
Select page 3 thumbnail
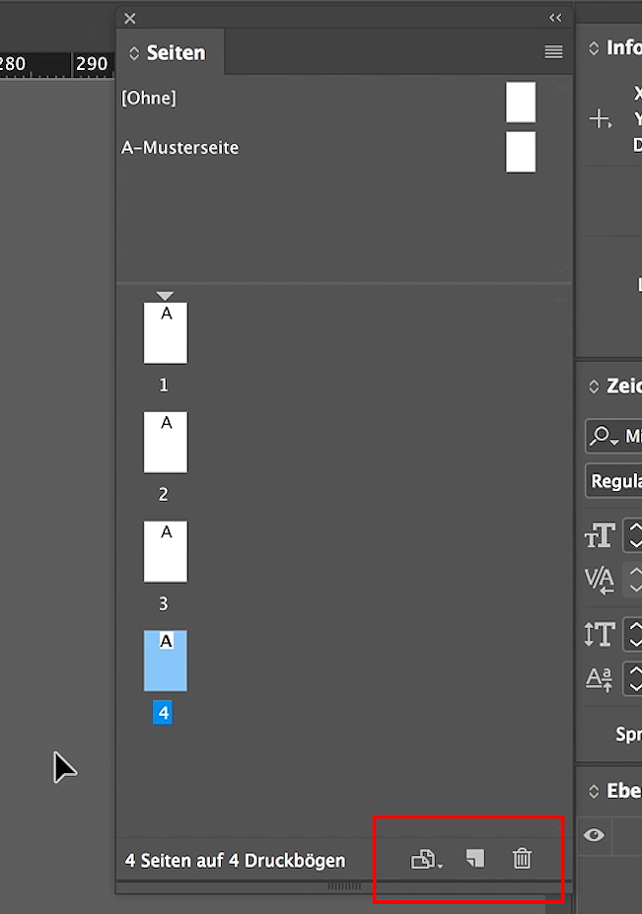[166, 552]
